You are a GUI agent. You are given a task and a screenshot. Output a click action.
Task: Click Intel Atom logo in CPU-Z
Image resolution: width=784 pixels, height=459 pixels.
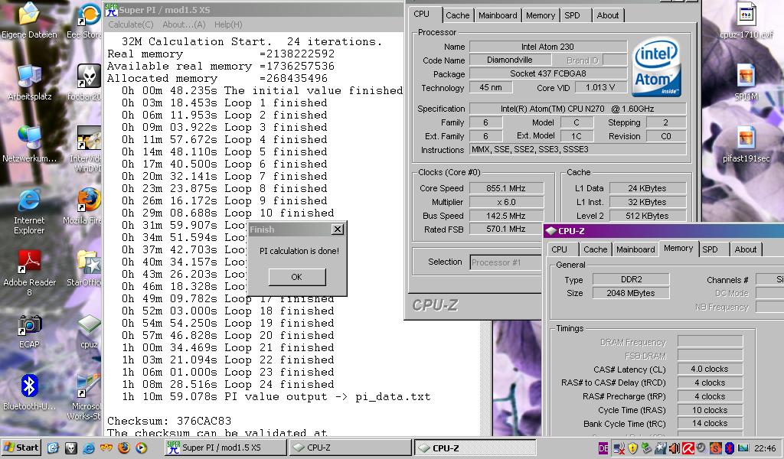click(x=656, y=68)
